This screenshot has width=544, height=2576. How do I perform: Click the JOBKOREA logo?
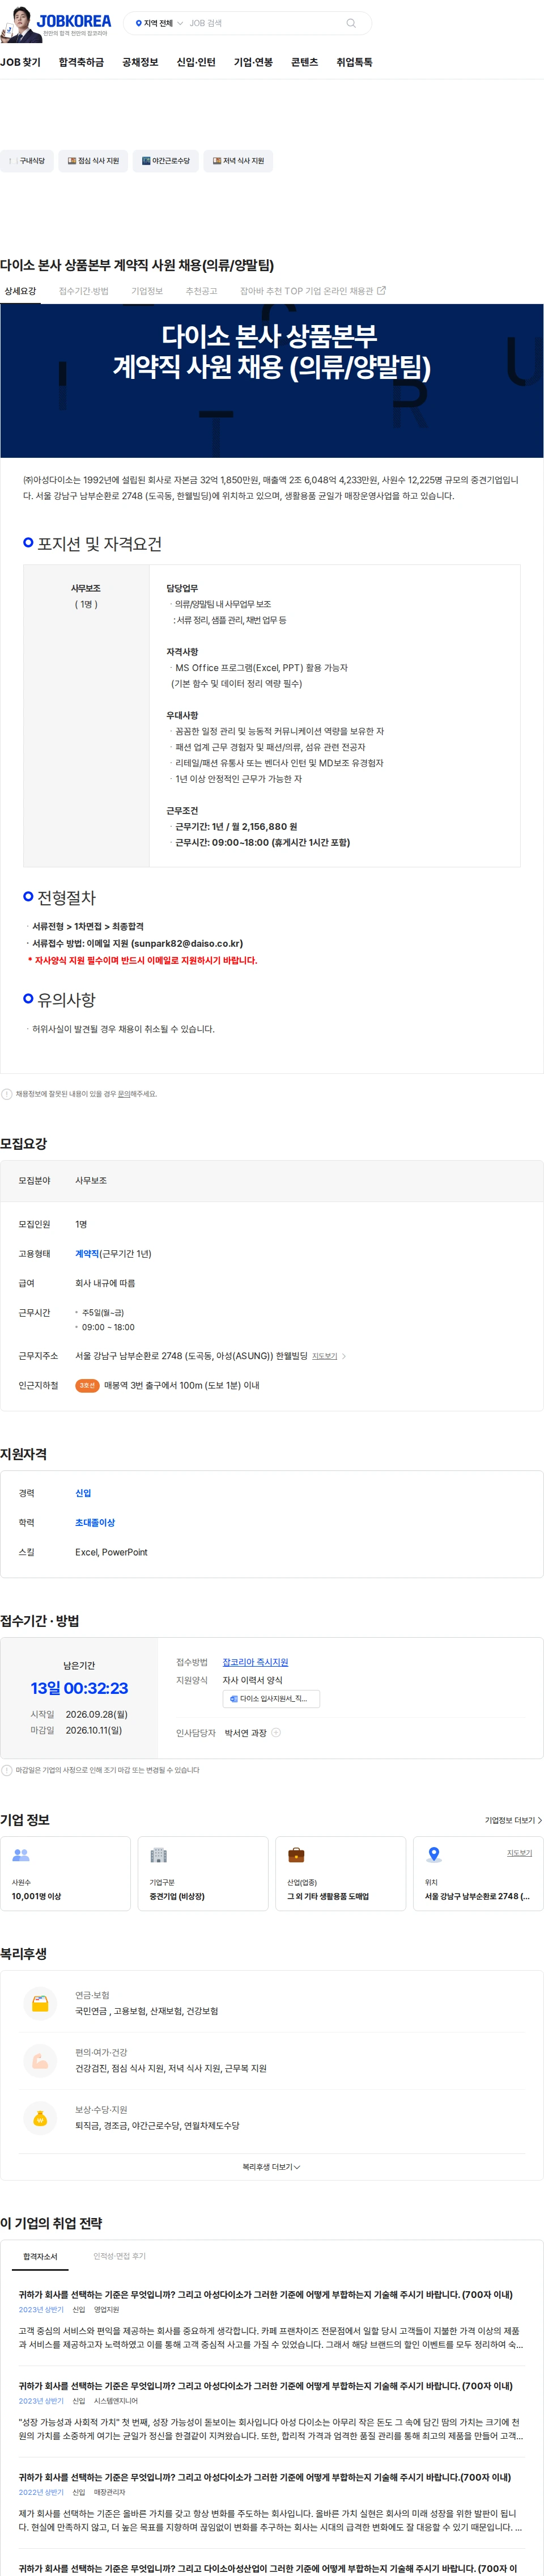click(74, 21)
